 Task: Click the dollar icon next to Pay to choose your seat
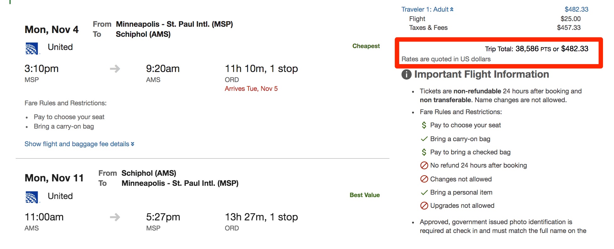tap(424, 125)
